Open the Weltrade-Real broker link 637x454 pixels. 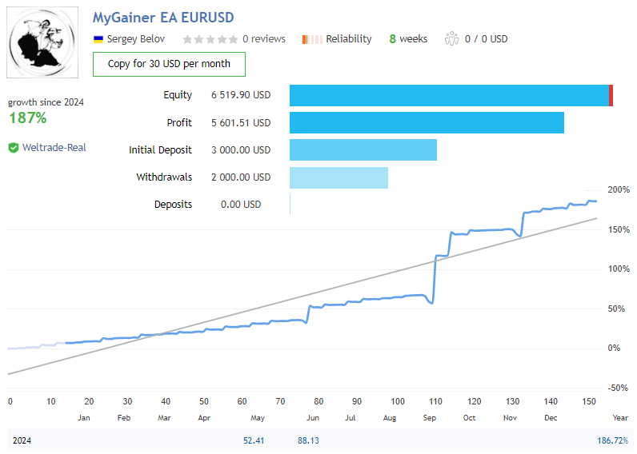click(54, 148)
